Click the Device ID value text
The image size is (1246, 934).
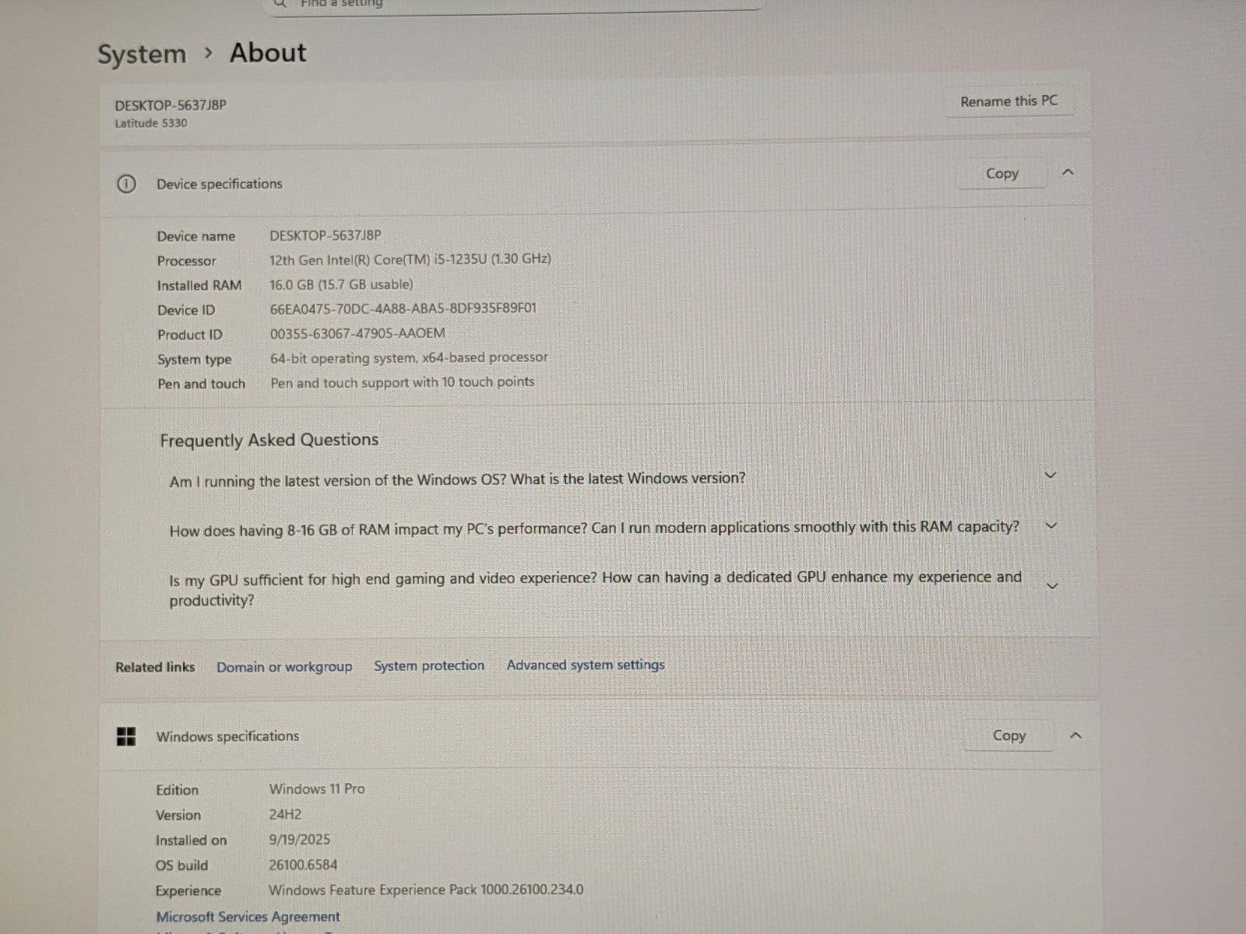(403, 309)
